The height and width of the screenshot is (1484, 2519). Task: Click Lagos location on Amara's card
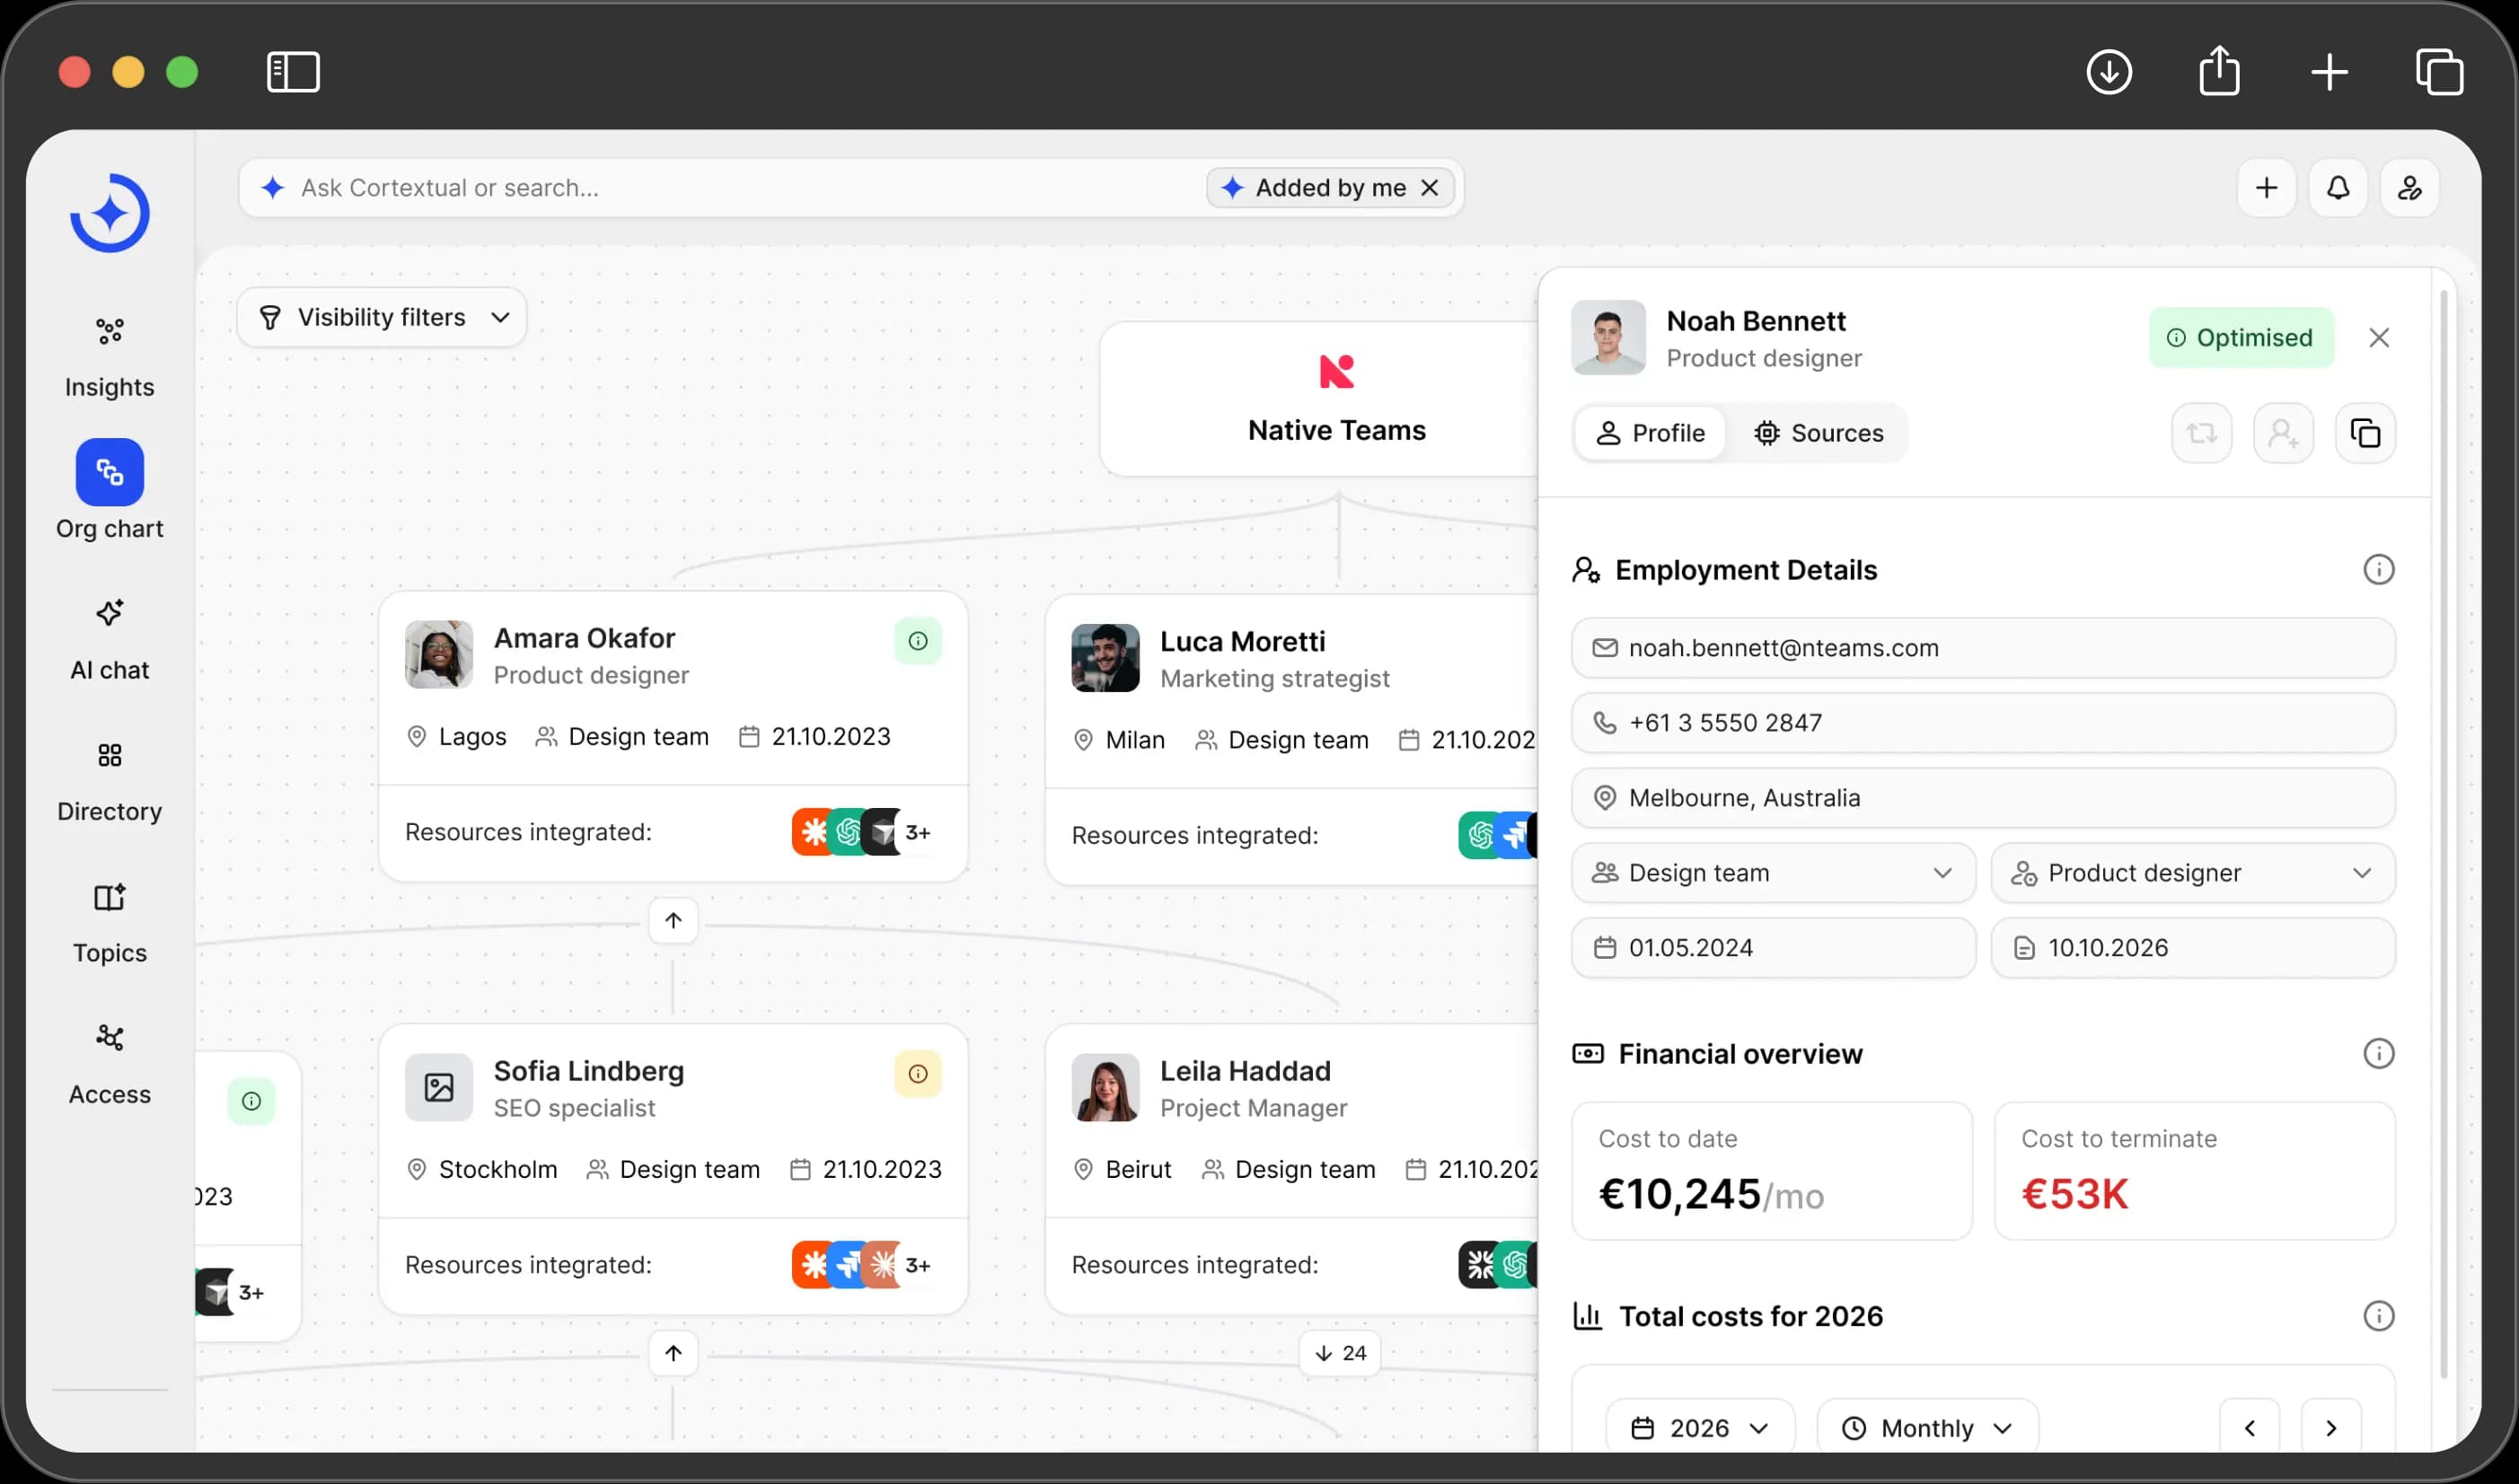[x=456, y=737]
